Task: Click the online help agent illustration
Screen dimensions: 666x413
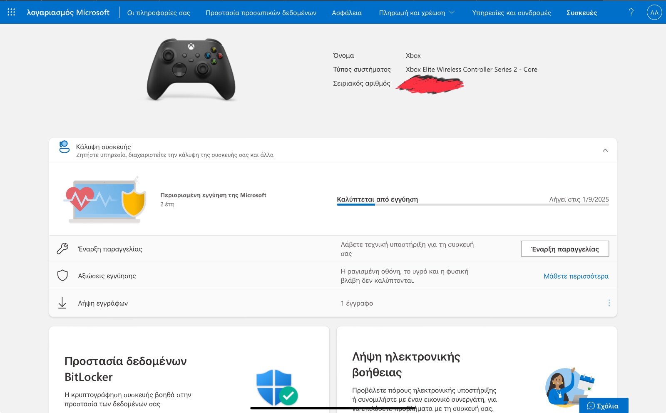Action: 570,387
